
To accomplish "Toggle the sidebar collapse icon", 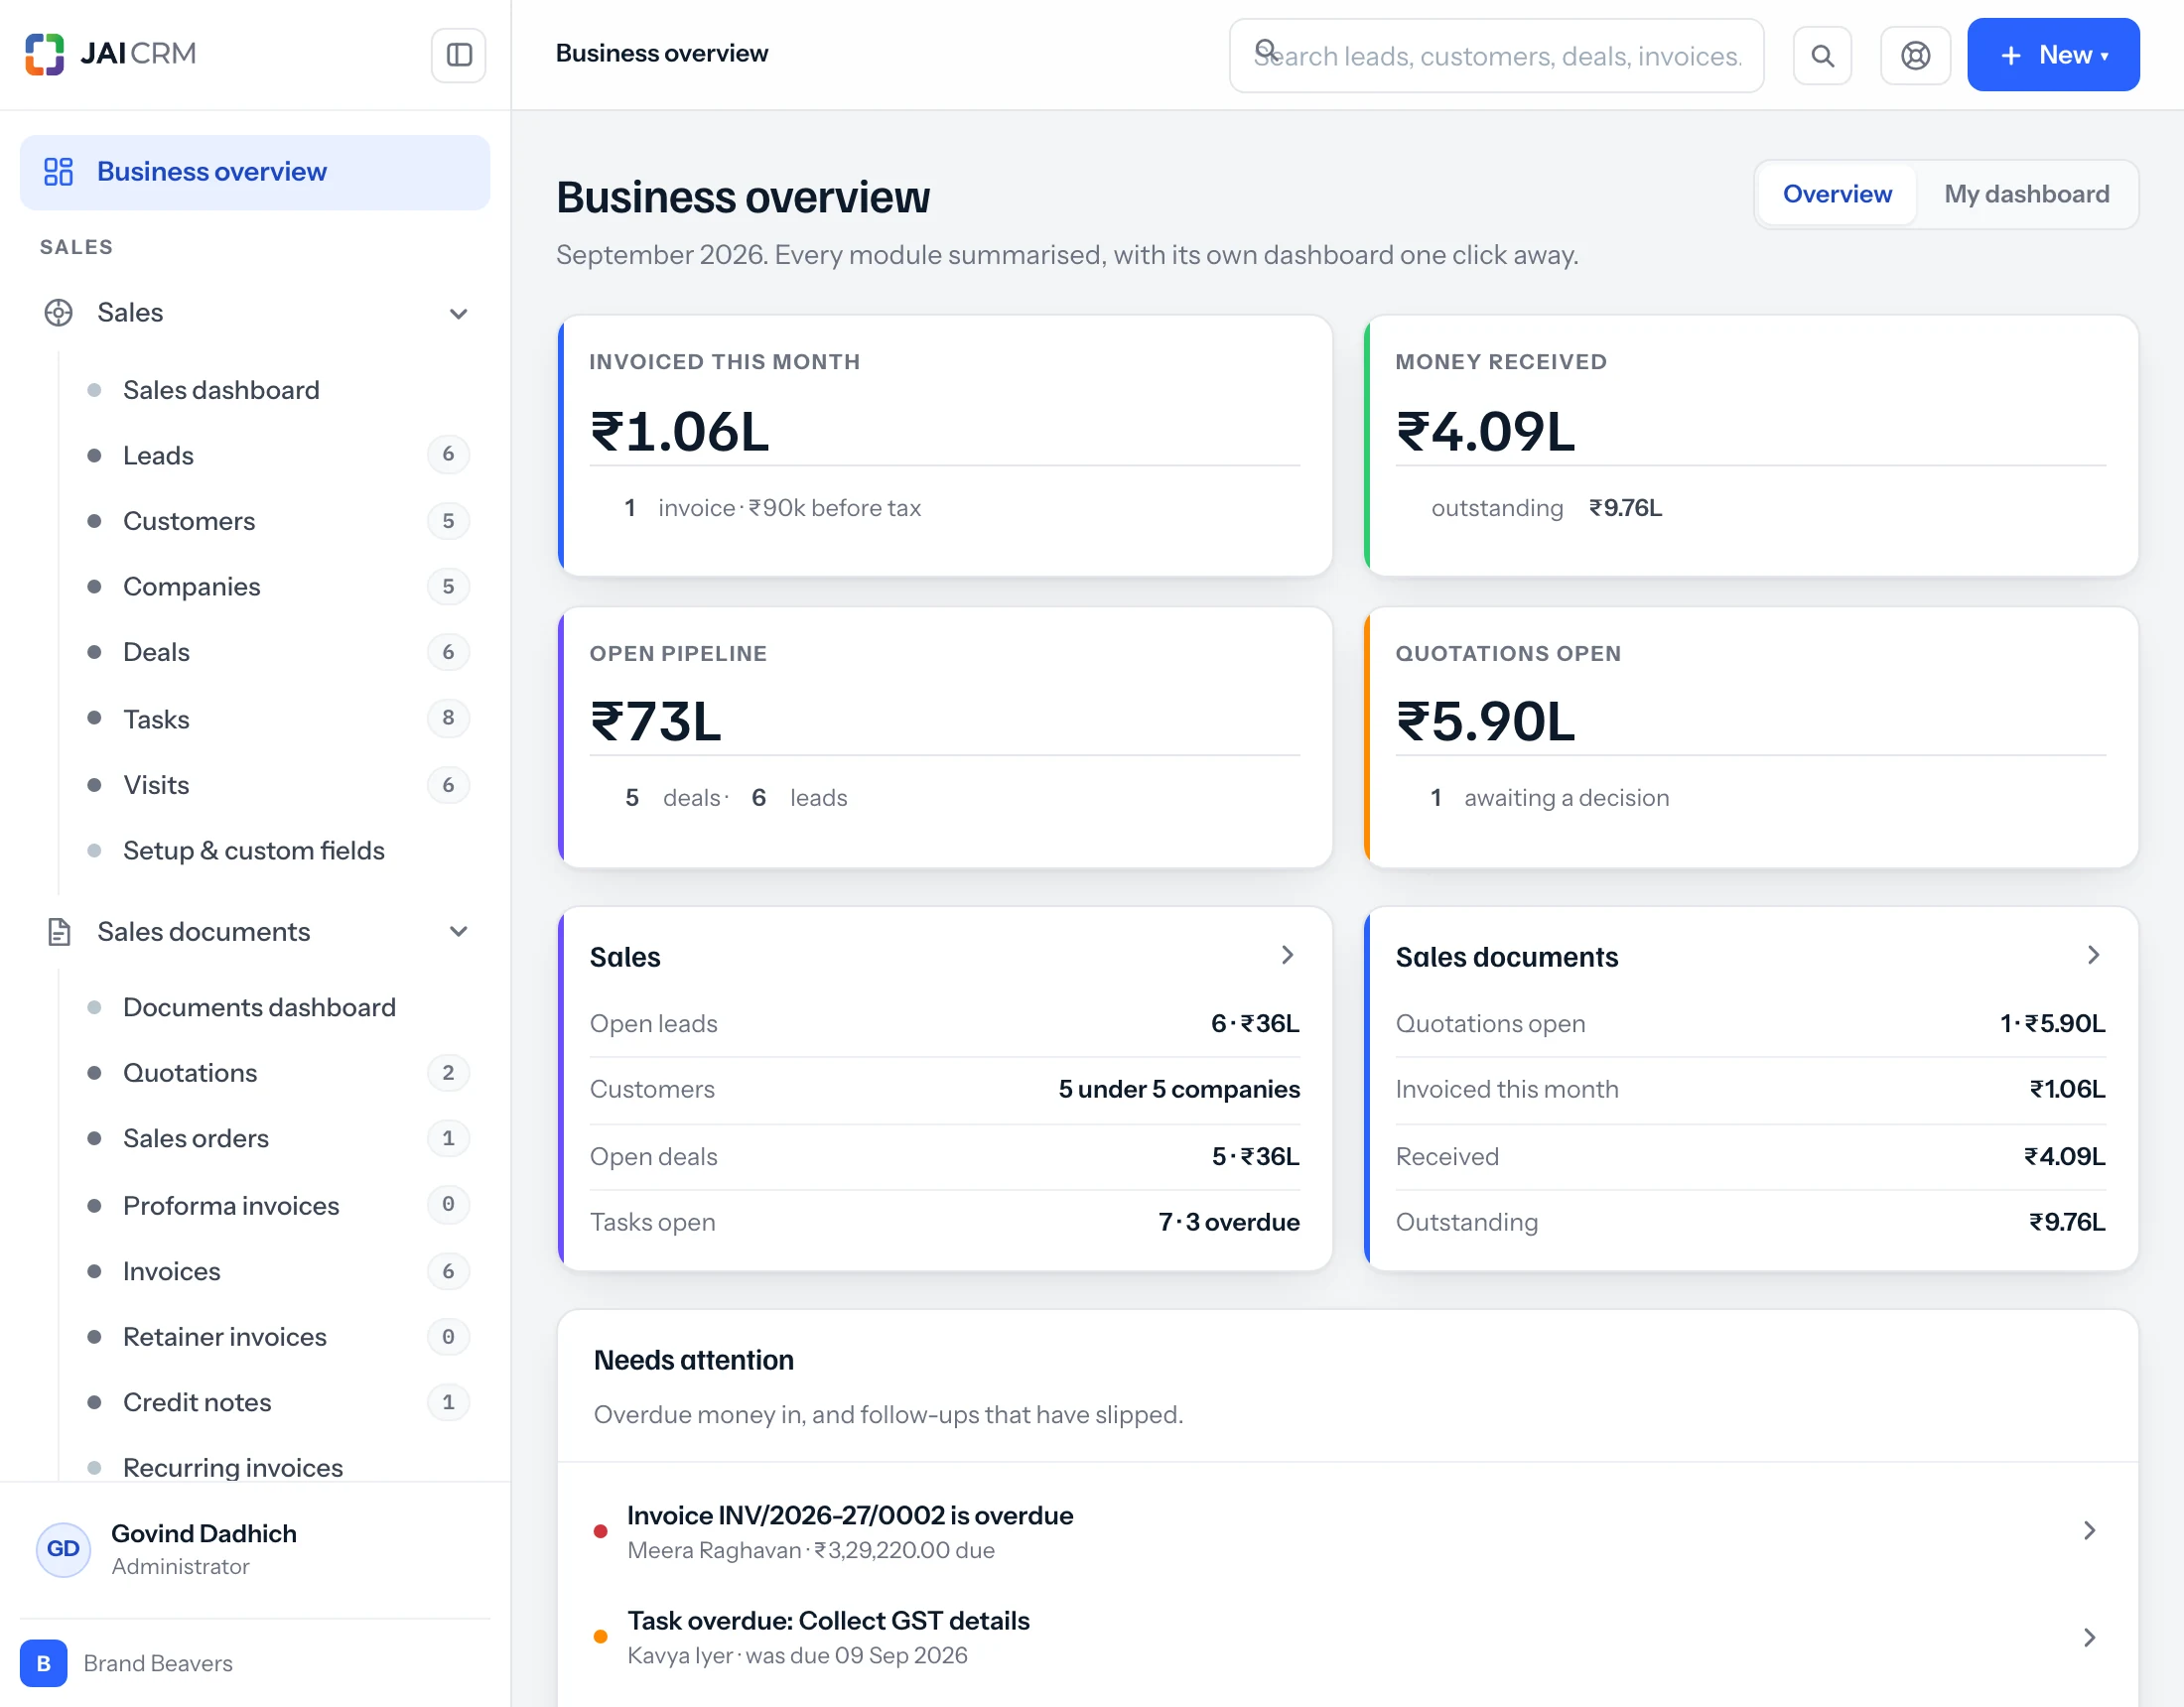I will pos(459,55).
